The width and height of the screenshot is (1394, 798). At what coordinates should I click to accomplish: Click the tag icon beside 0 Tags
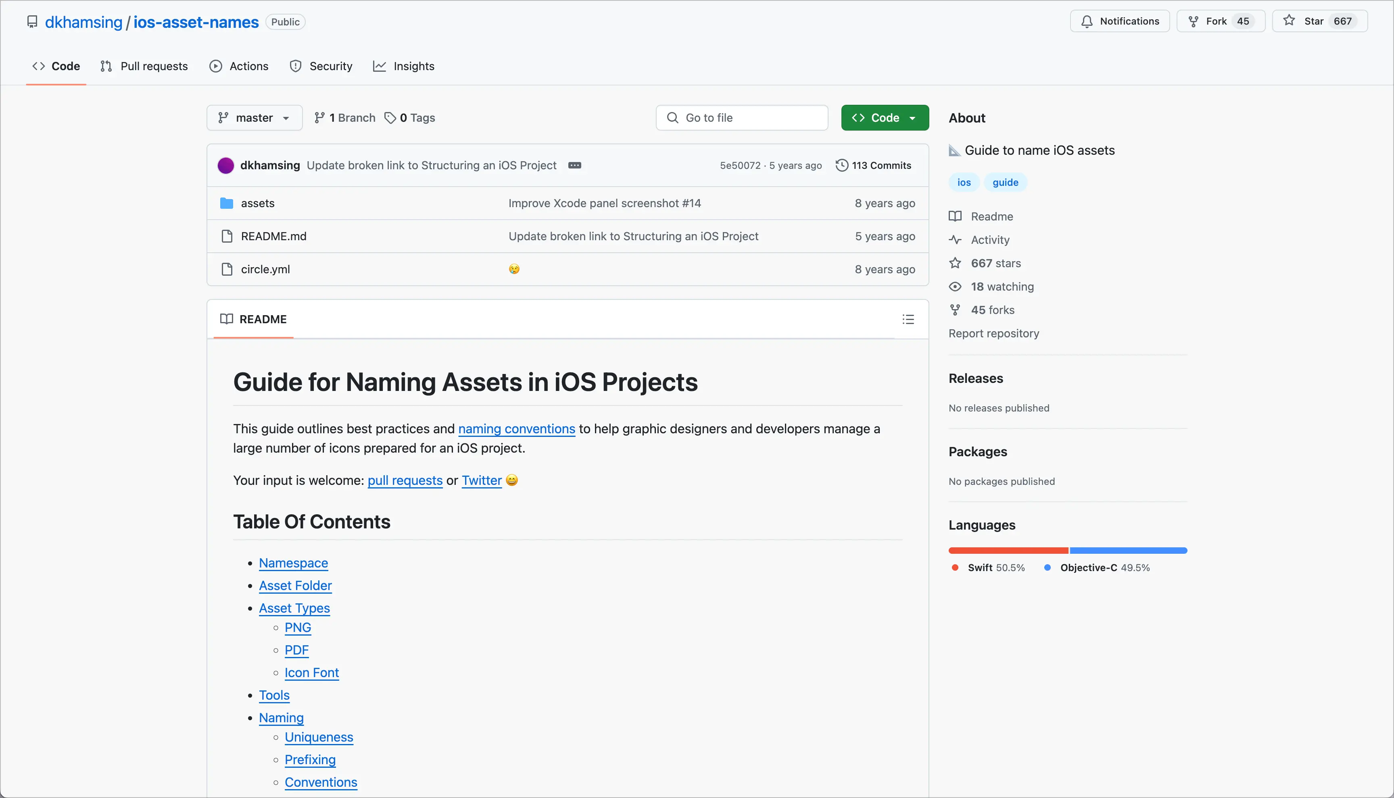click(x=390, y=117)
